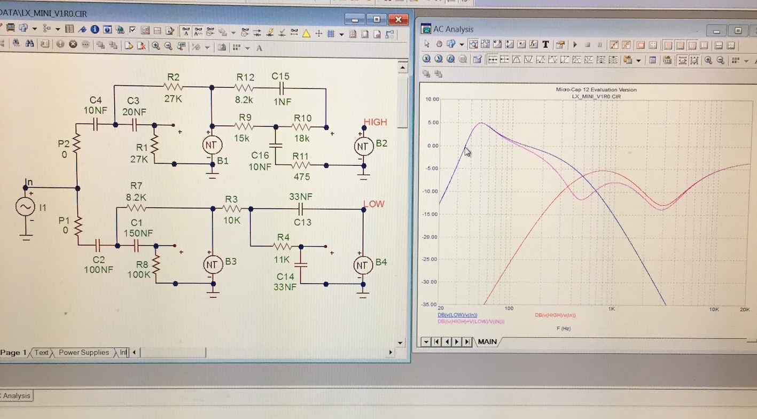Viewport: 757px width, 419px height.
Task: Click the DB((v(HIGH)+V(LOW))/V(IN)) legend label
Action: pos(471,322)
